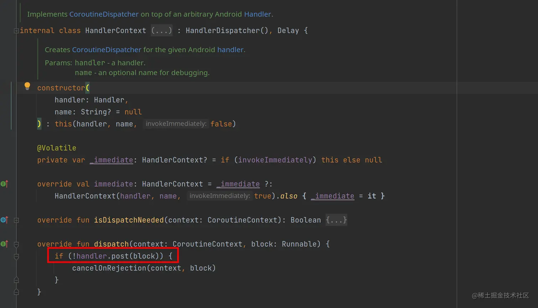Click the 'it' keyword in the also lambda
This screenshot has height=308, width=538.
(372, 196)
